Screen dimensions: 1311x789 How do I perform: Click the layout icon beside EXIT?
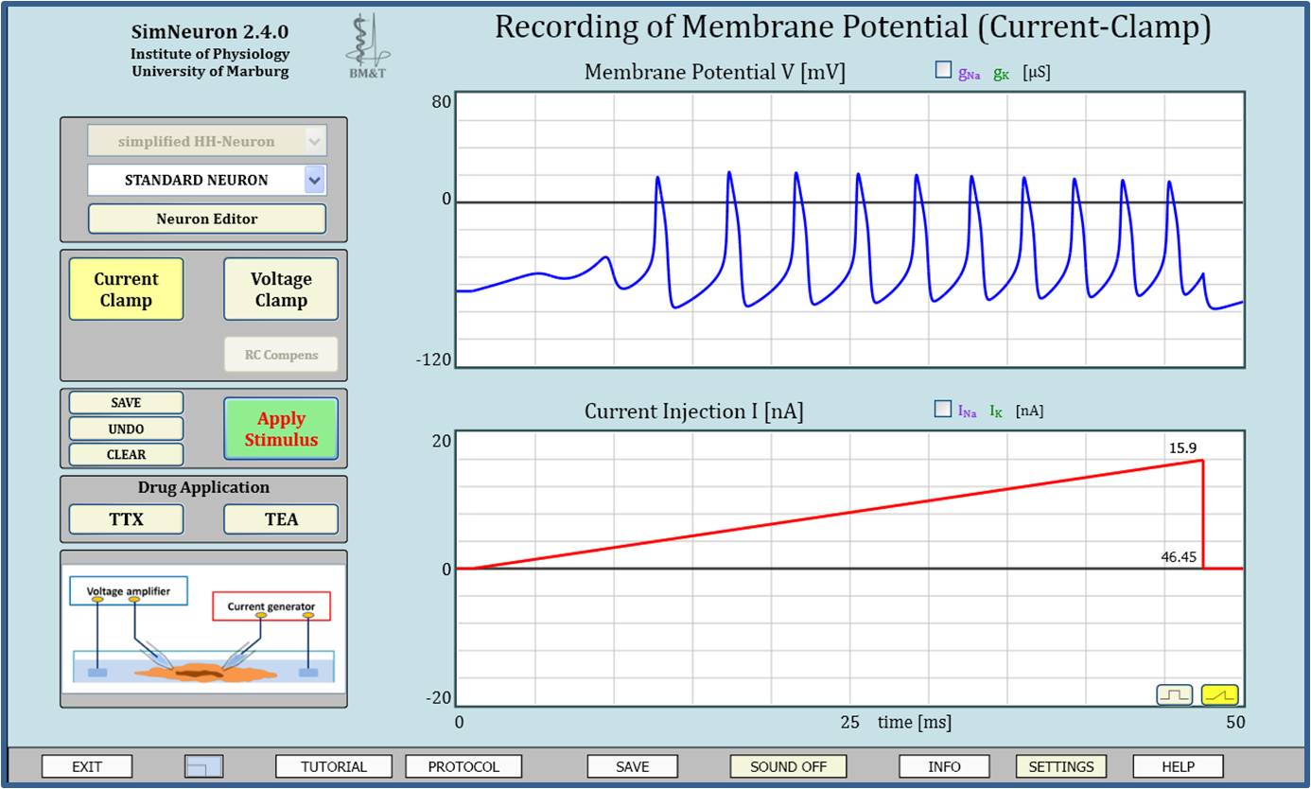click(203, 766)
